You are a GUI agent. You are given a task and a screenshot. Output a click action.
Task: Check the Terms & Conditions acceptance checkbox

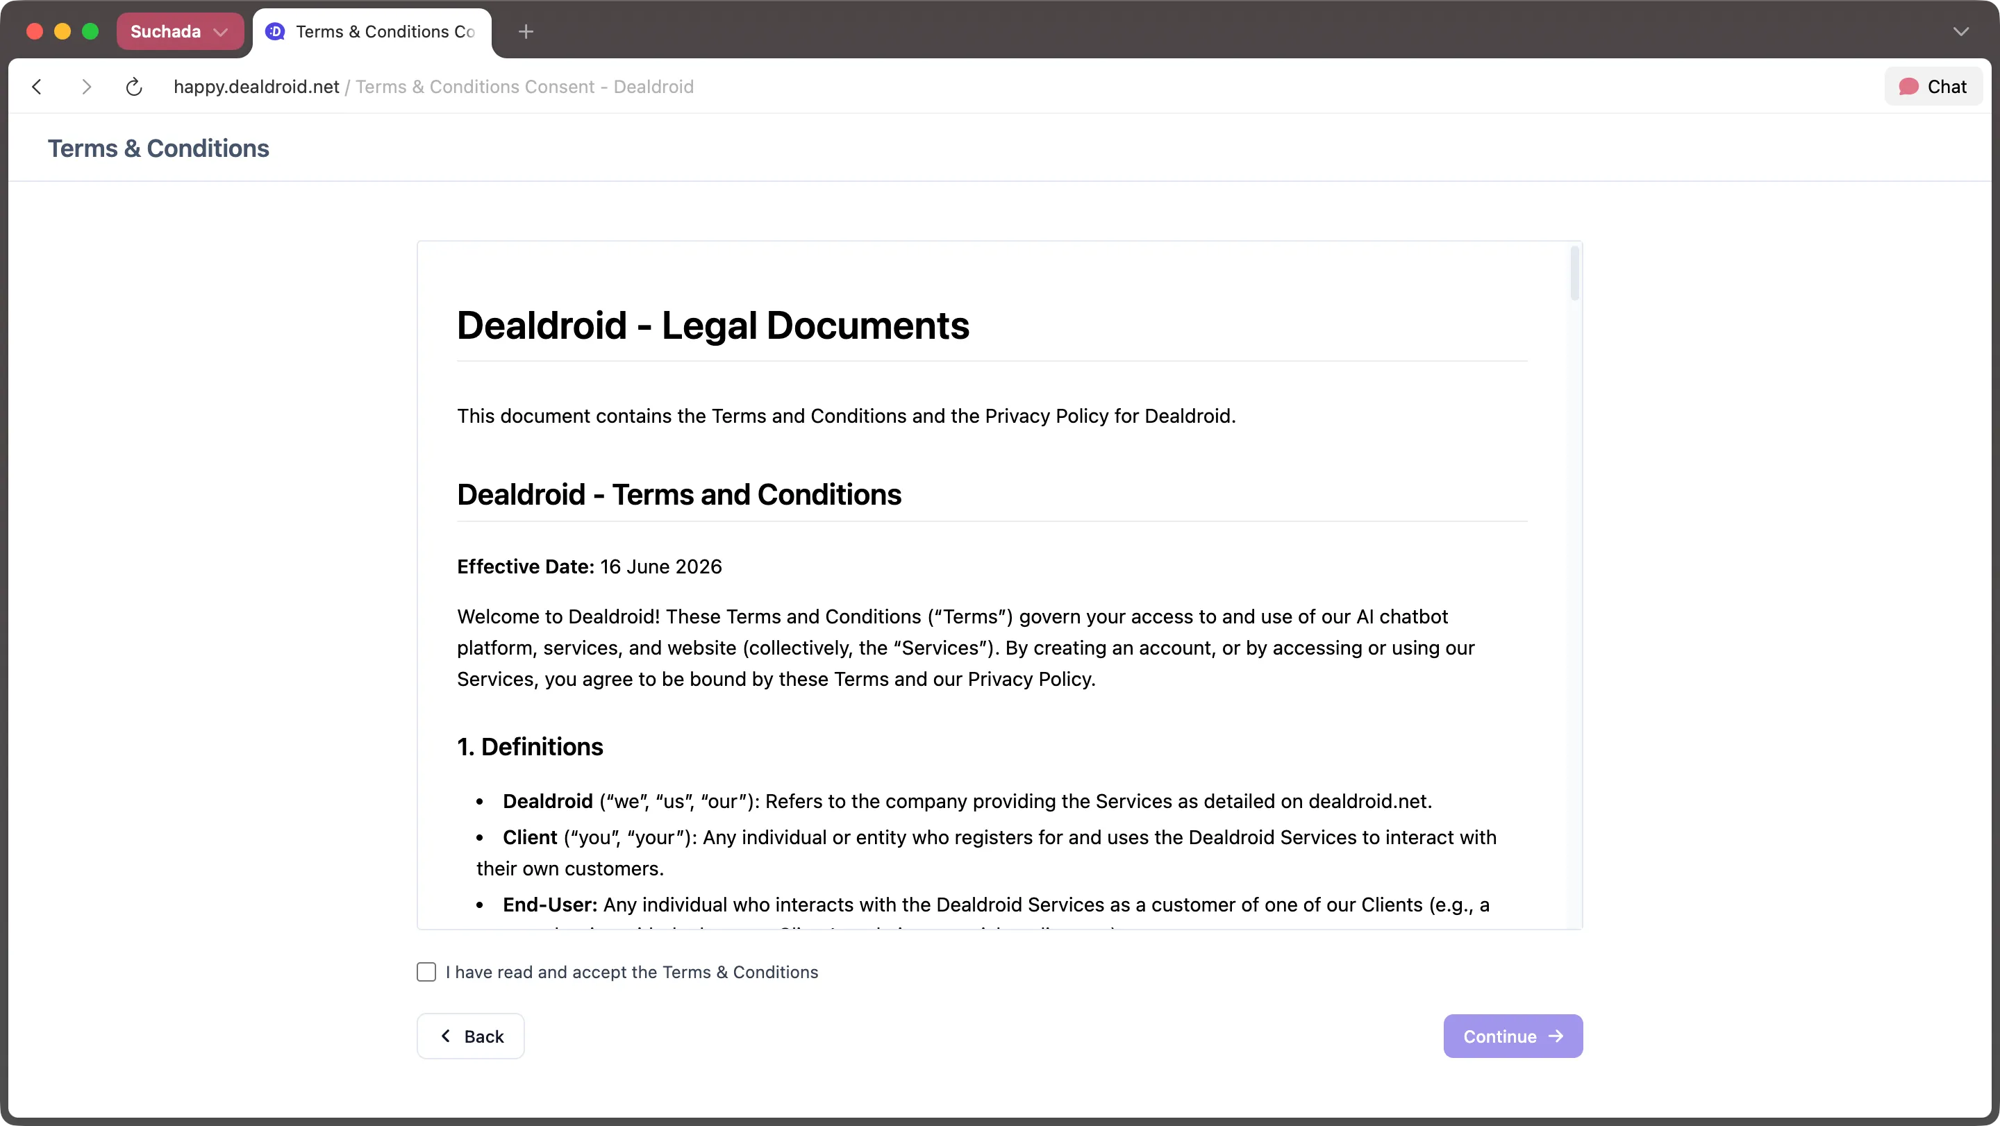pos(426,972)
